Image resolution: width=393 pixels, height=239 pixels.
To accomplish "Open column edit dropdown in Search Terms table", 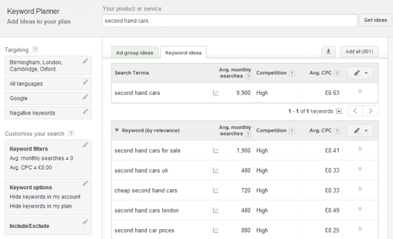I will pos(360,73).
